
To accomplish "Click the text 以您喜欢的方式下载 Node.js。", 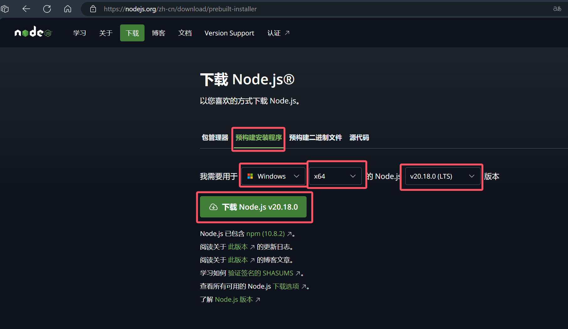I will 250,101.
